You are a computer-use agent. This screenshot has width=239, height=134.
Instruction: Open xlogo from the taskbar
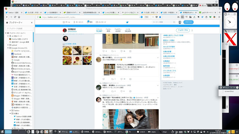pos(163,132)
